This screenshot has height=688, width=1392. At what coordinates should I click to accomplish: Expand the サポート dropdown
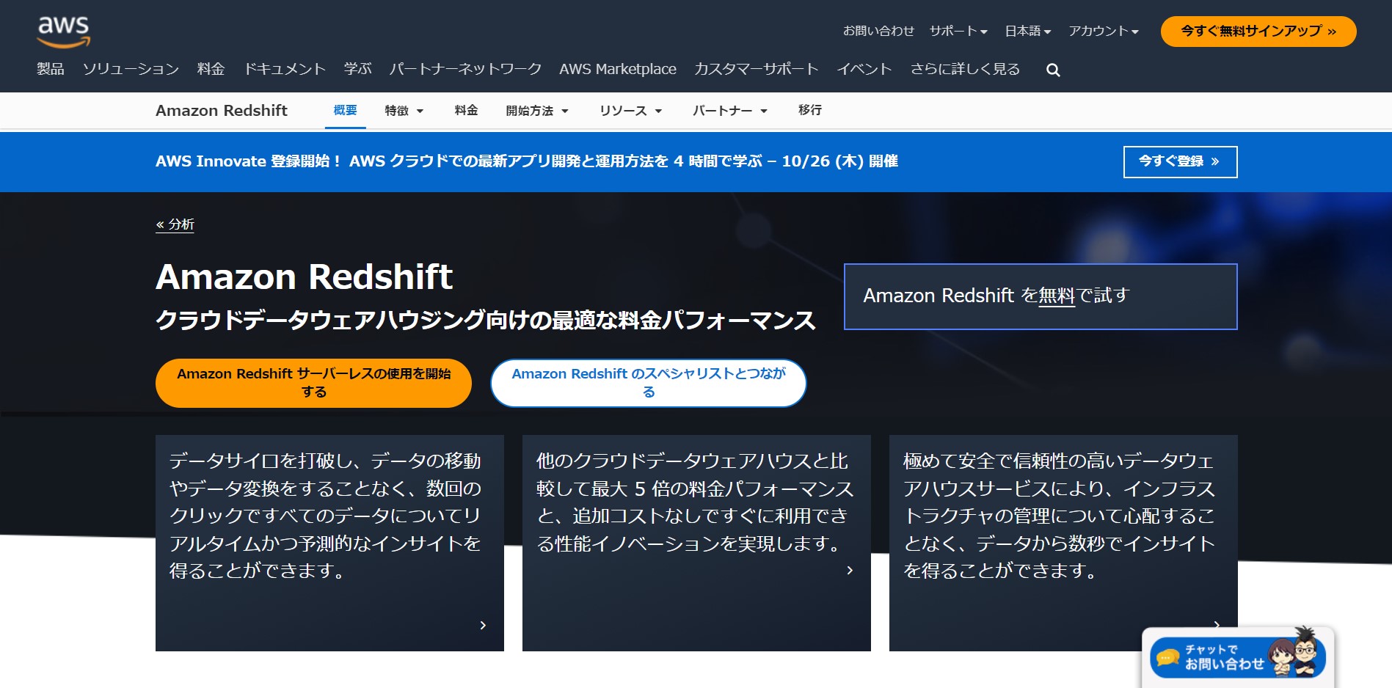(958, 31)
